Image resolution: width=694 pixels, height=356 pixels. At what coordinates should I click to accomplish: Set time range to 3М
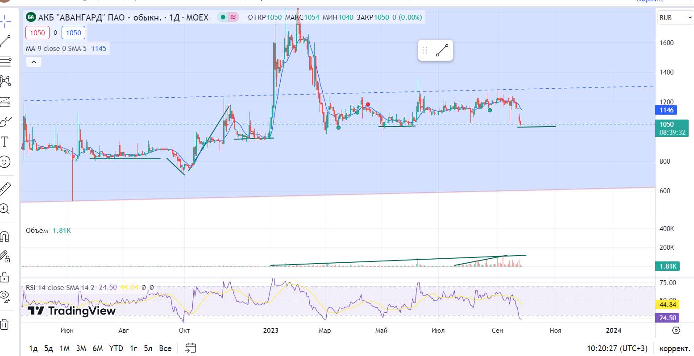81,348
